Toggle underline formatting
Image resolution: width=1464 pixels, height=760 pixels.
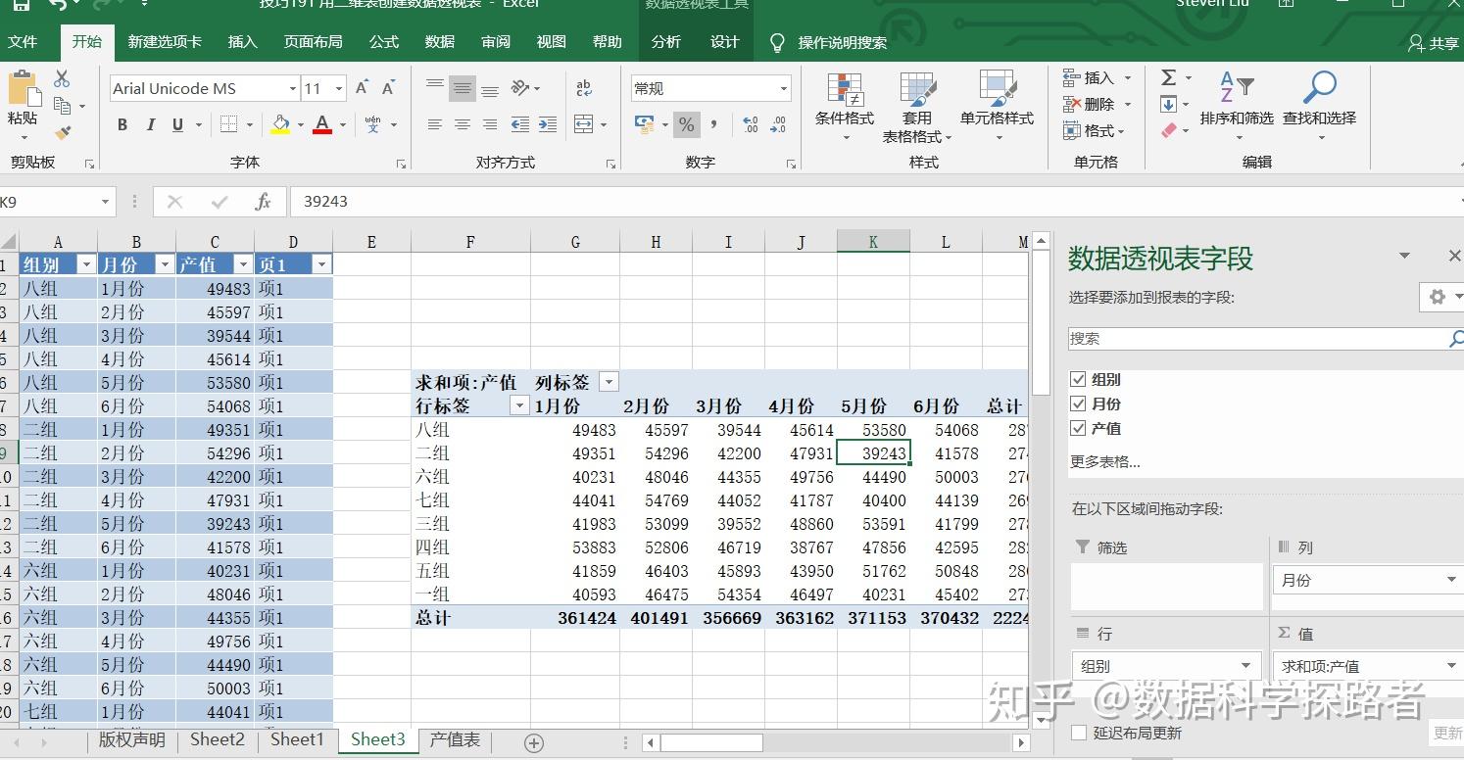coord(177,124)
